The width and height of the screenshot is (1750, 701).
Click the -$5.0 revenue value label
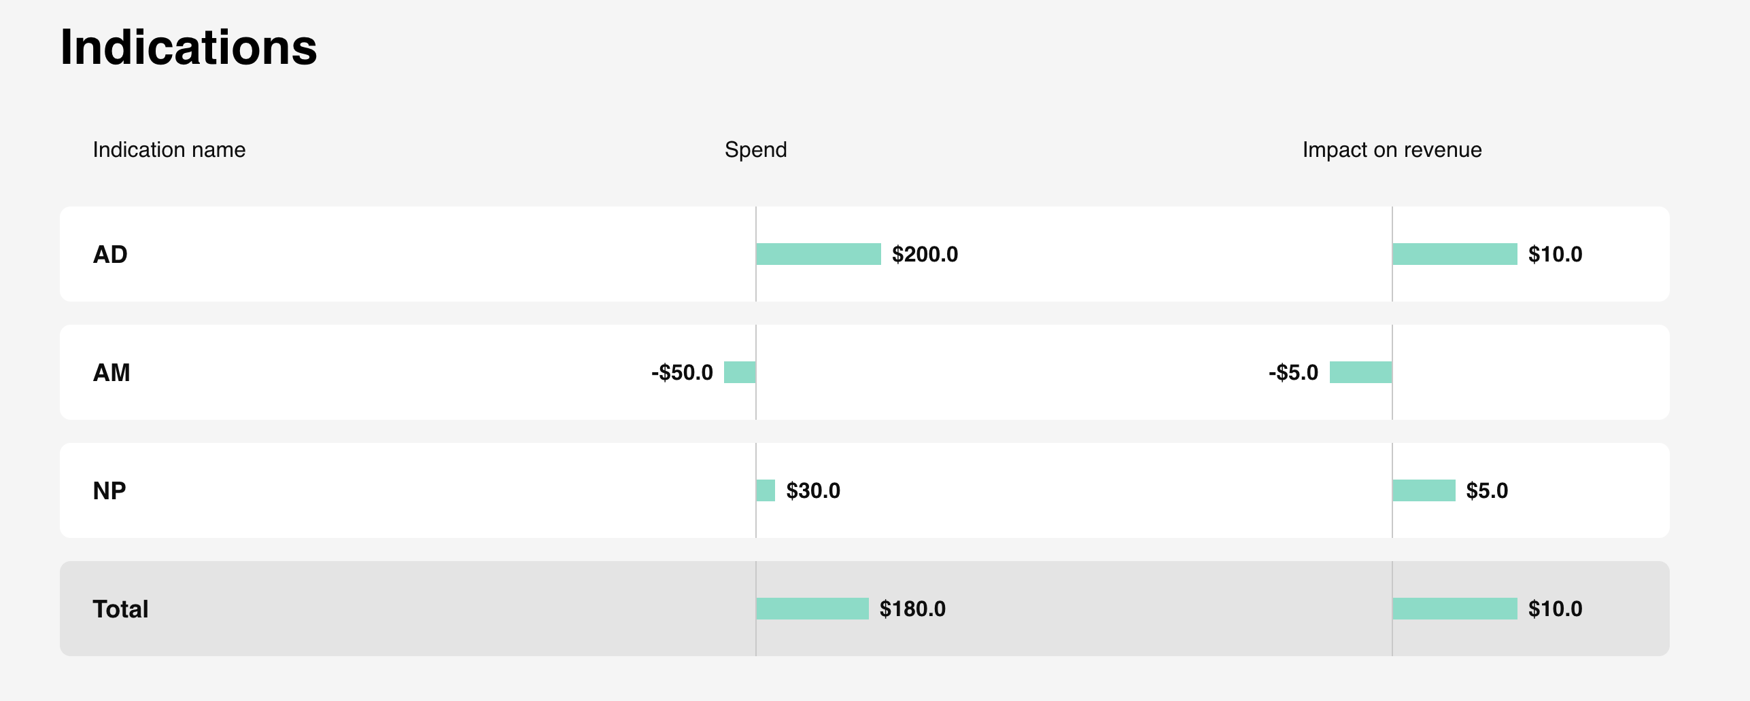(x=1293, y=372)
